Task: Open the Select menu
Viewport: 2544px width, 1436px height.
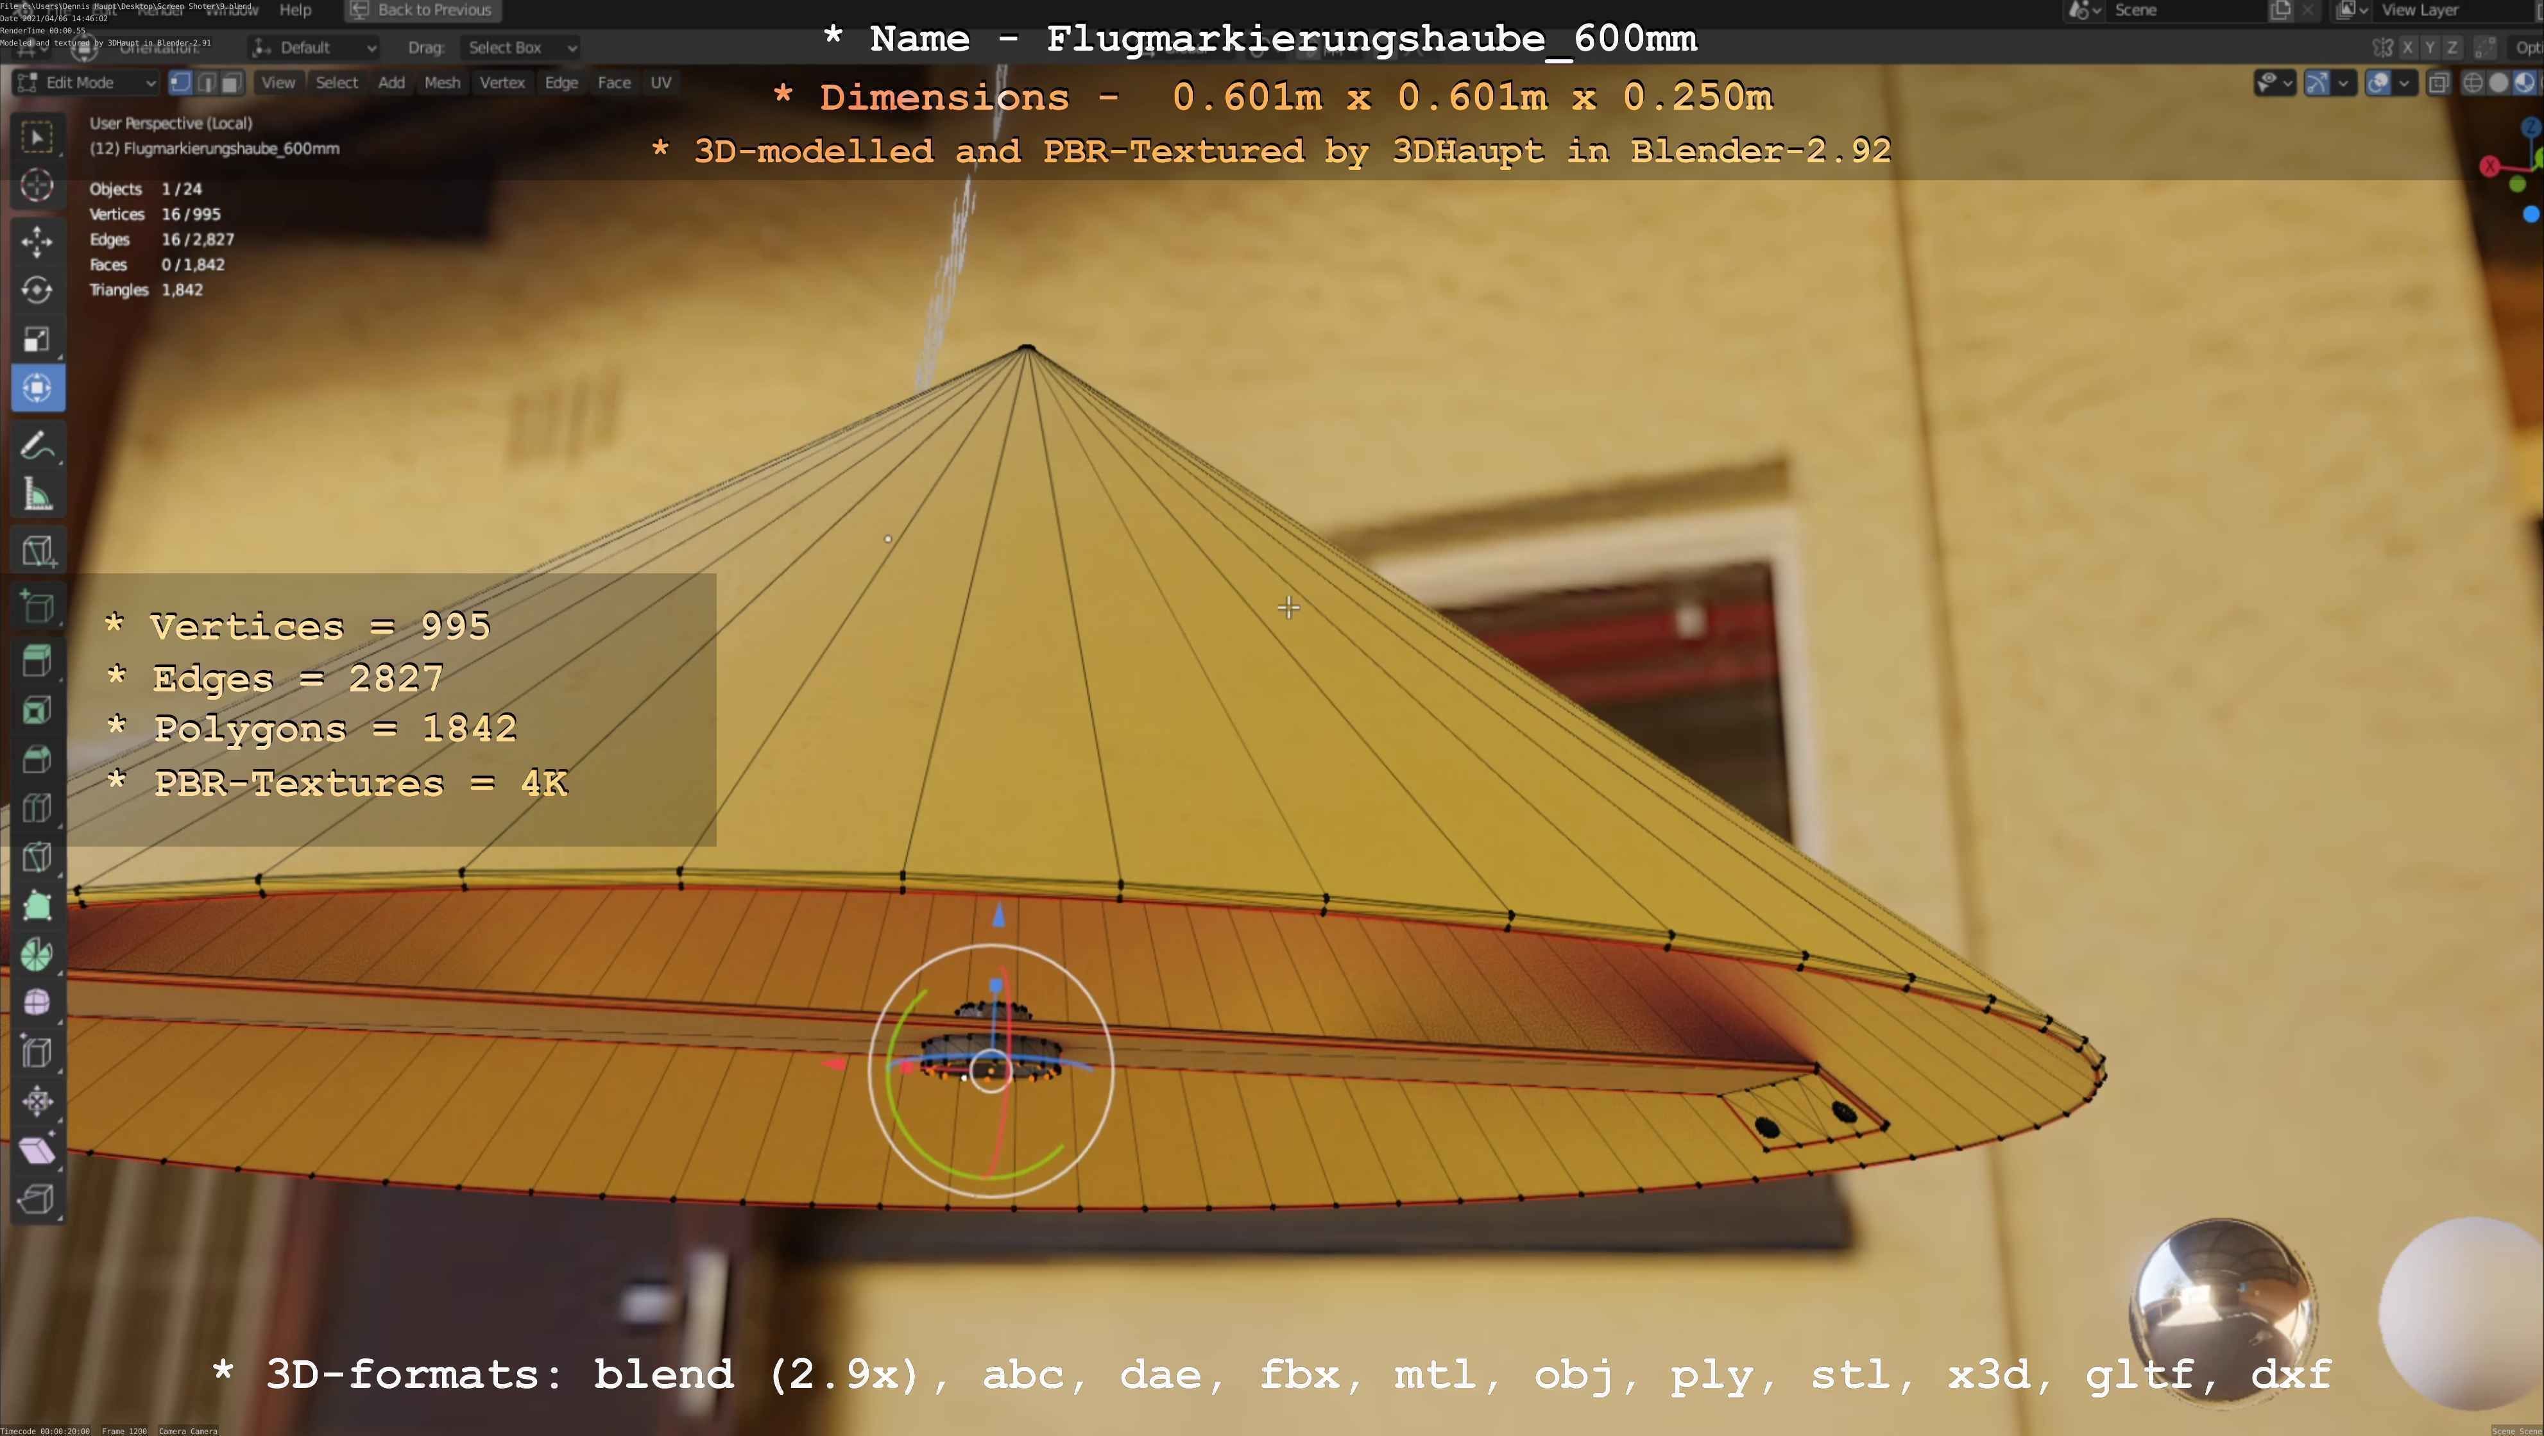Action: click(x=337, y=83)
